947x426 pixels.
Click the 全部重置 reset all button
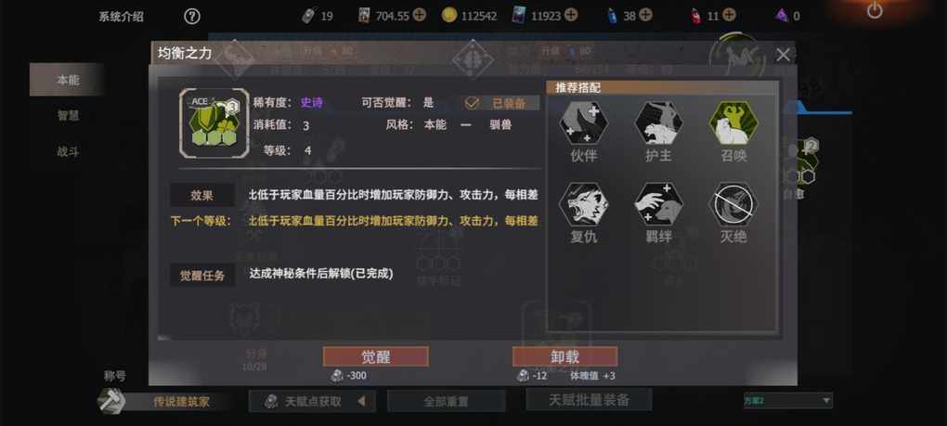tap(446, 401)
